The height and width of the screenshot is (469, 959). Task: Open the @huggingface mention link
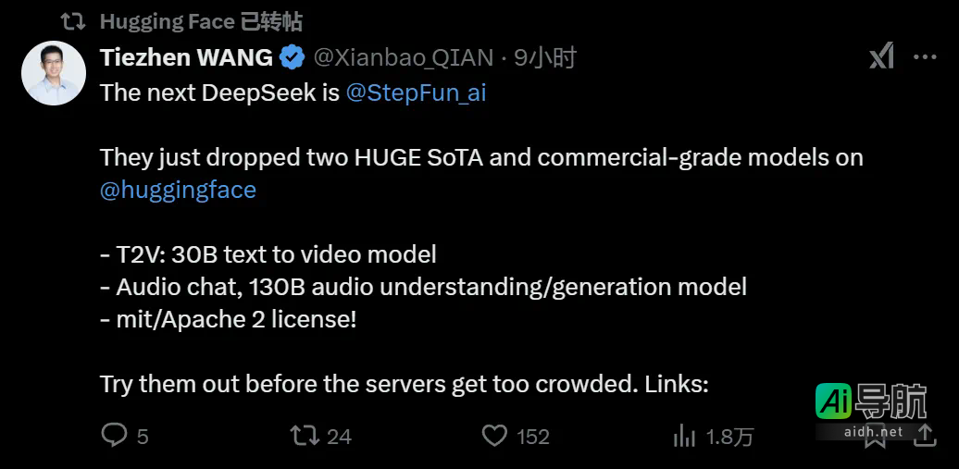[x=178, y=190]
